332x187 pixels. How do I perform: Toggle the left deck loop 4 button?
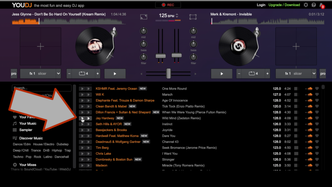coord(83,74)
